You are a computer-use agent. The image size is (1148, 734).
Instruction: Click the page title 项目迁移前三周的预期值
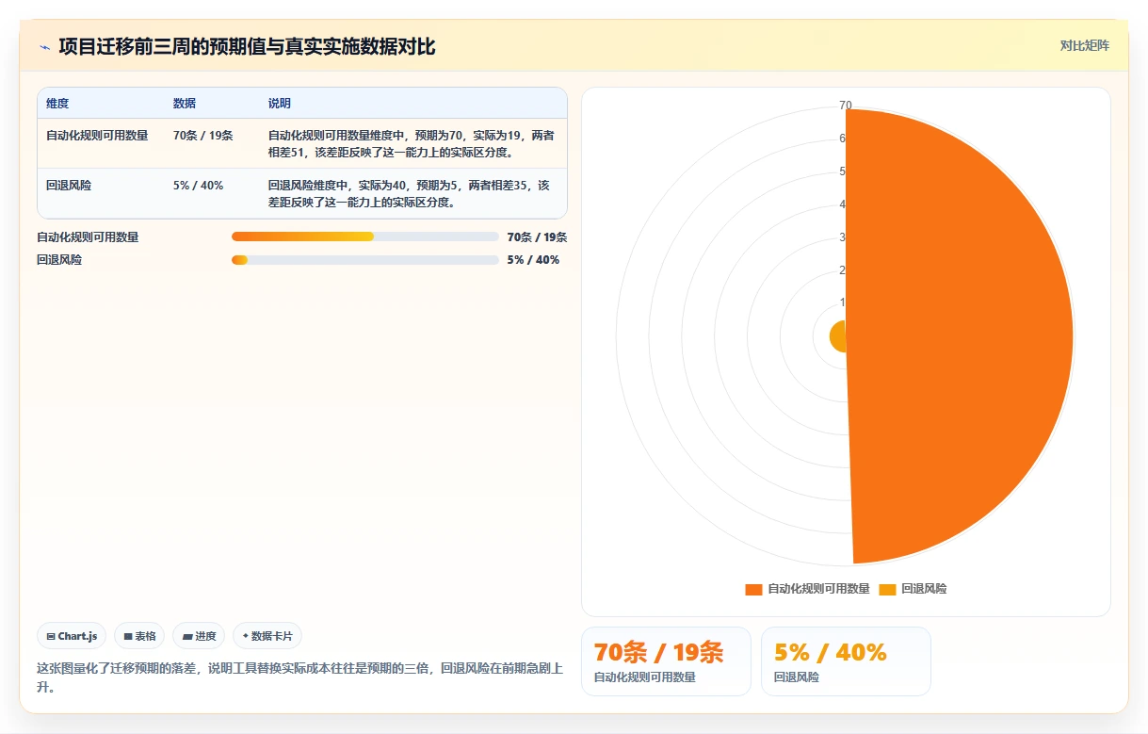coord(247,47)
